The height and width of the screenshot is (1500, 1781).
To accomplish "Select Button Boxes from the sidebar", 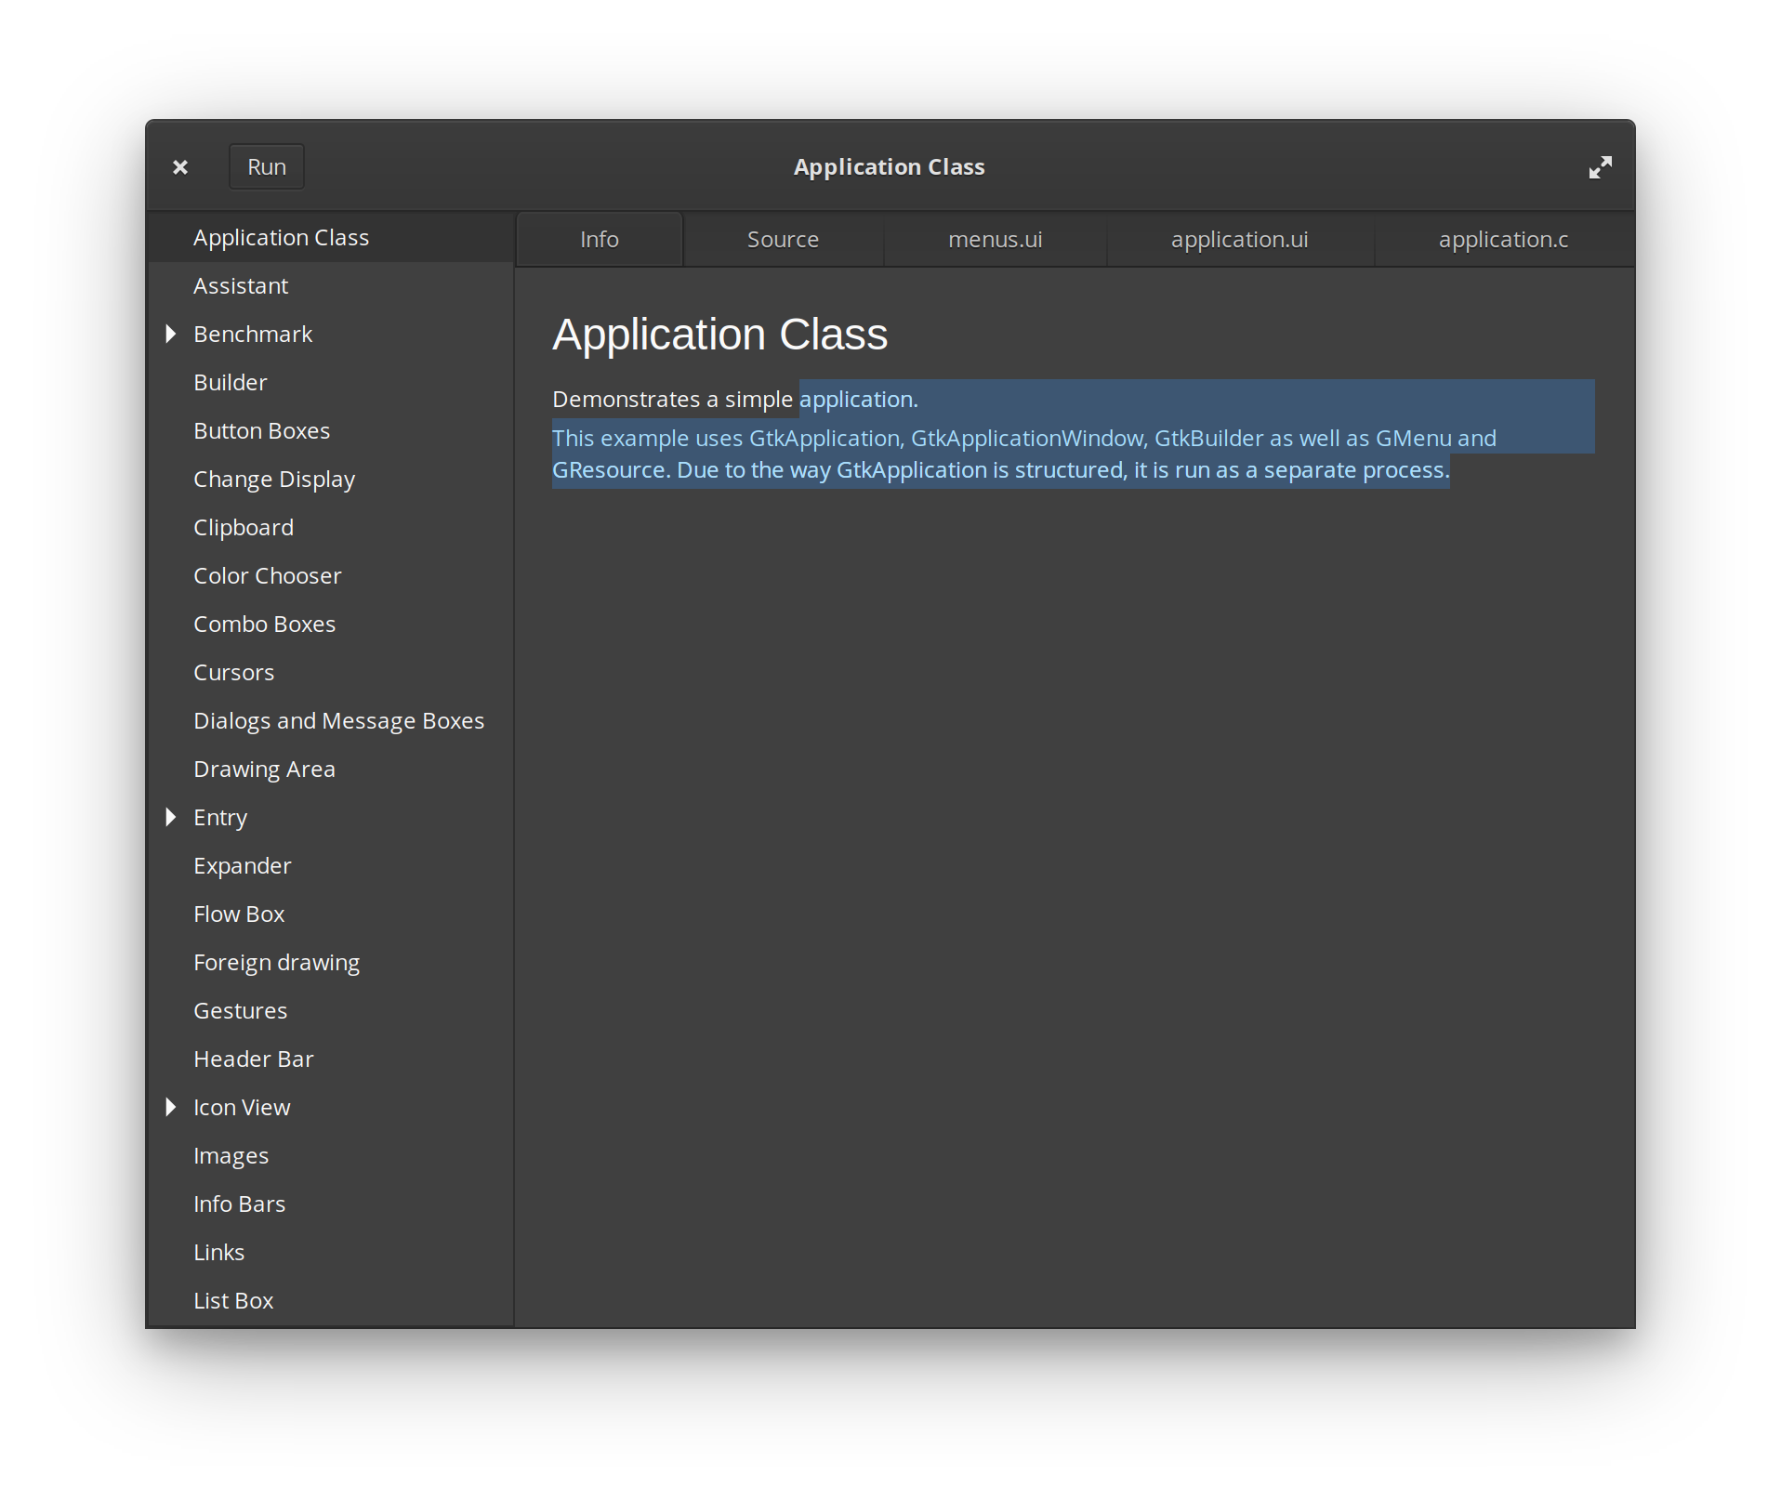I will click(x=261, y=430).
